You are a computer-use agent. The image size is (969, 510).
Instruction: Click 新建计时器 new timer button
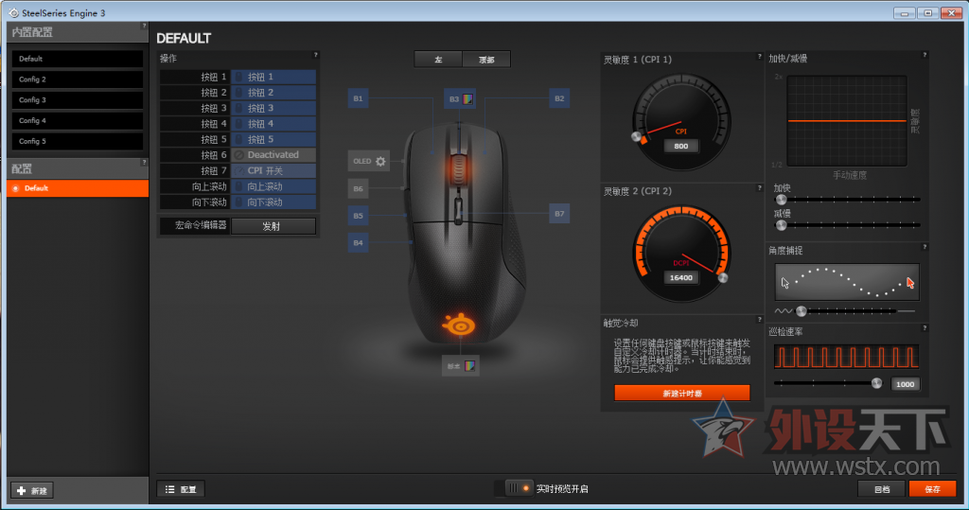(x=681, y=394)
